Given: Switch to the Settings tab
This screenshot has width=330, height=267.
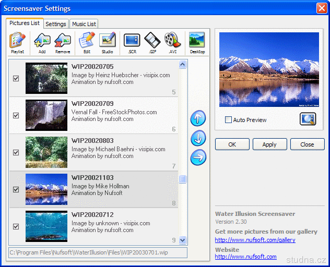Looking at the screenshot, I should point(55,24).
